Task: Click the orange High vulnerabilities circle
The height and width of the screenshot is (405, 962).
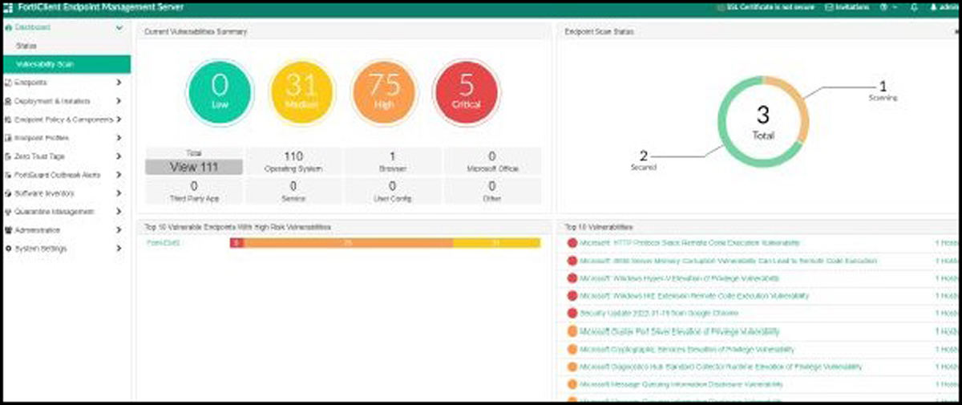Action: point(384,93)
